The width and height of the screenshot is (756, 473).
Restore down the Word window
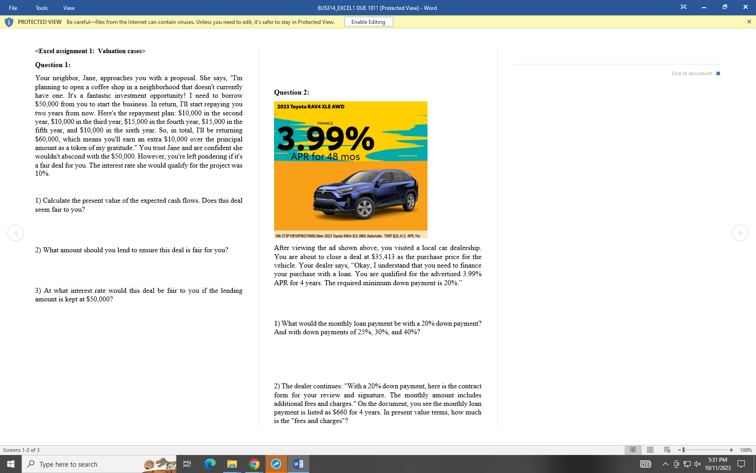(724, 7)
